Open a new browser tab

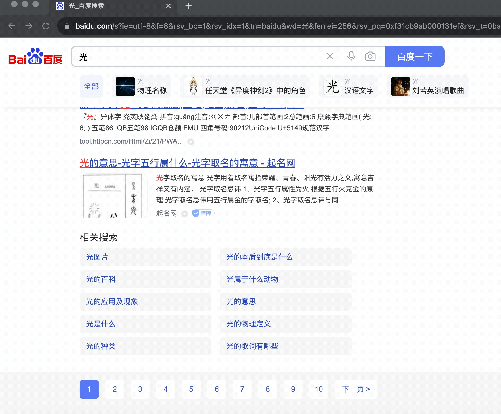click(x=188, y=6)
